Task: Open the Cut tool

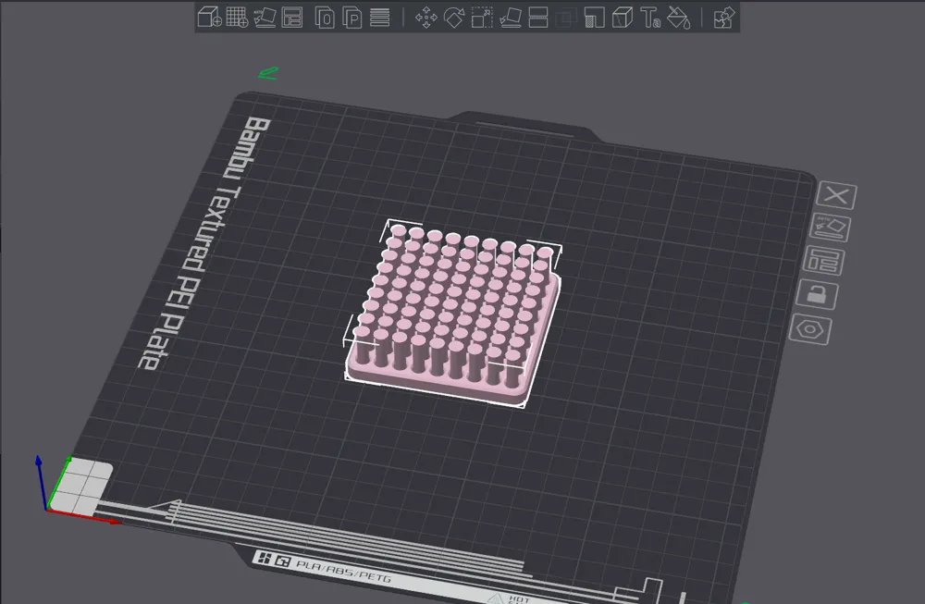Action: (537, 18)
